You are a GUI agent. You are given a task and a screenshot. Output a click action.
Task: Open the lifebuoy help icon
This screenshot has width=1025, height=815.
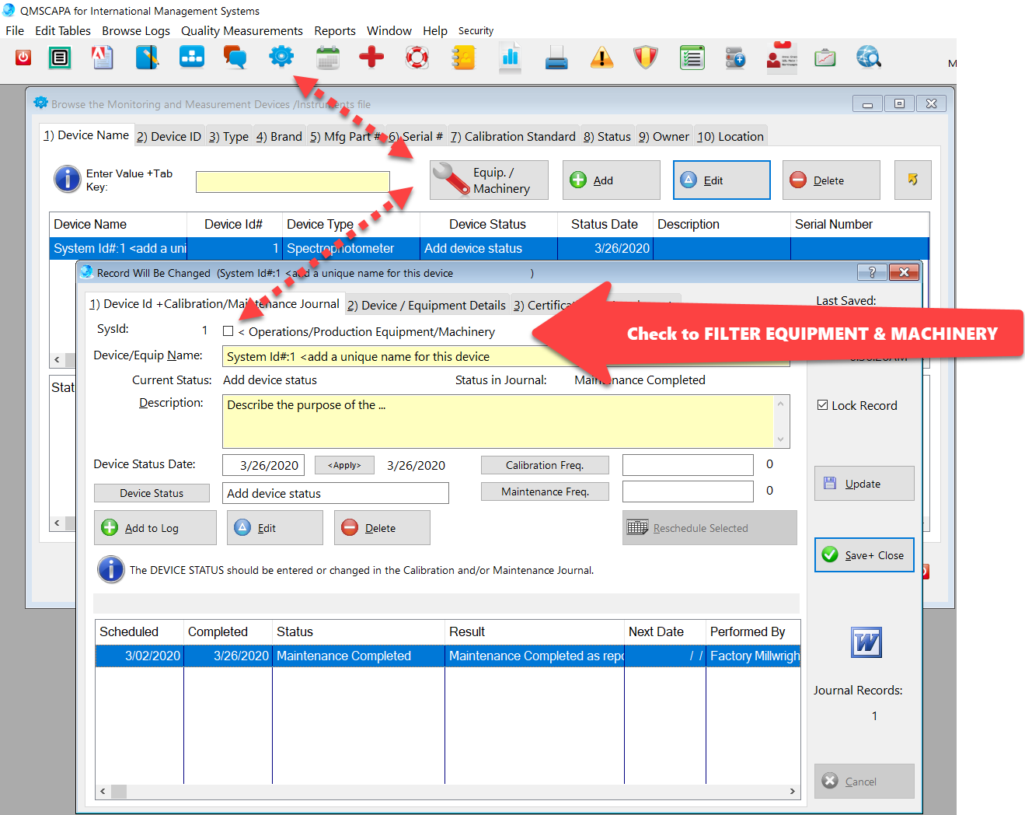(x=417, y=58)
